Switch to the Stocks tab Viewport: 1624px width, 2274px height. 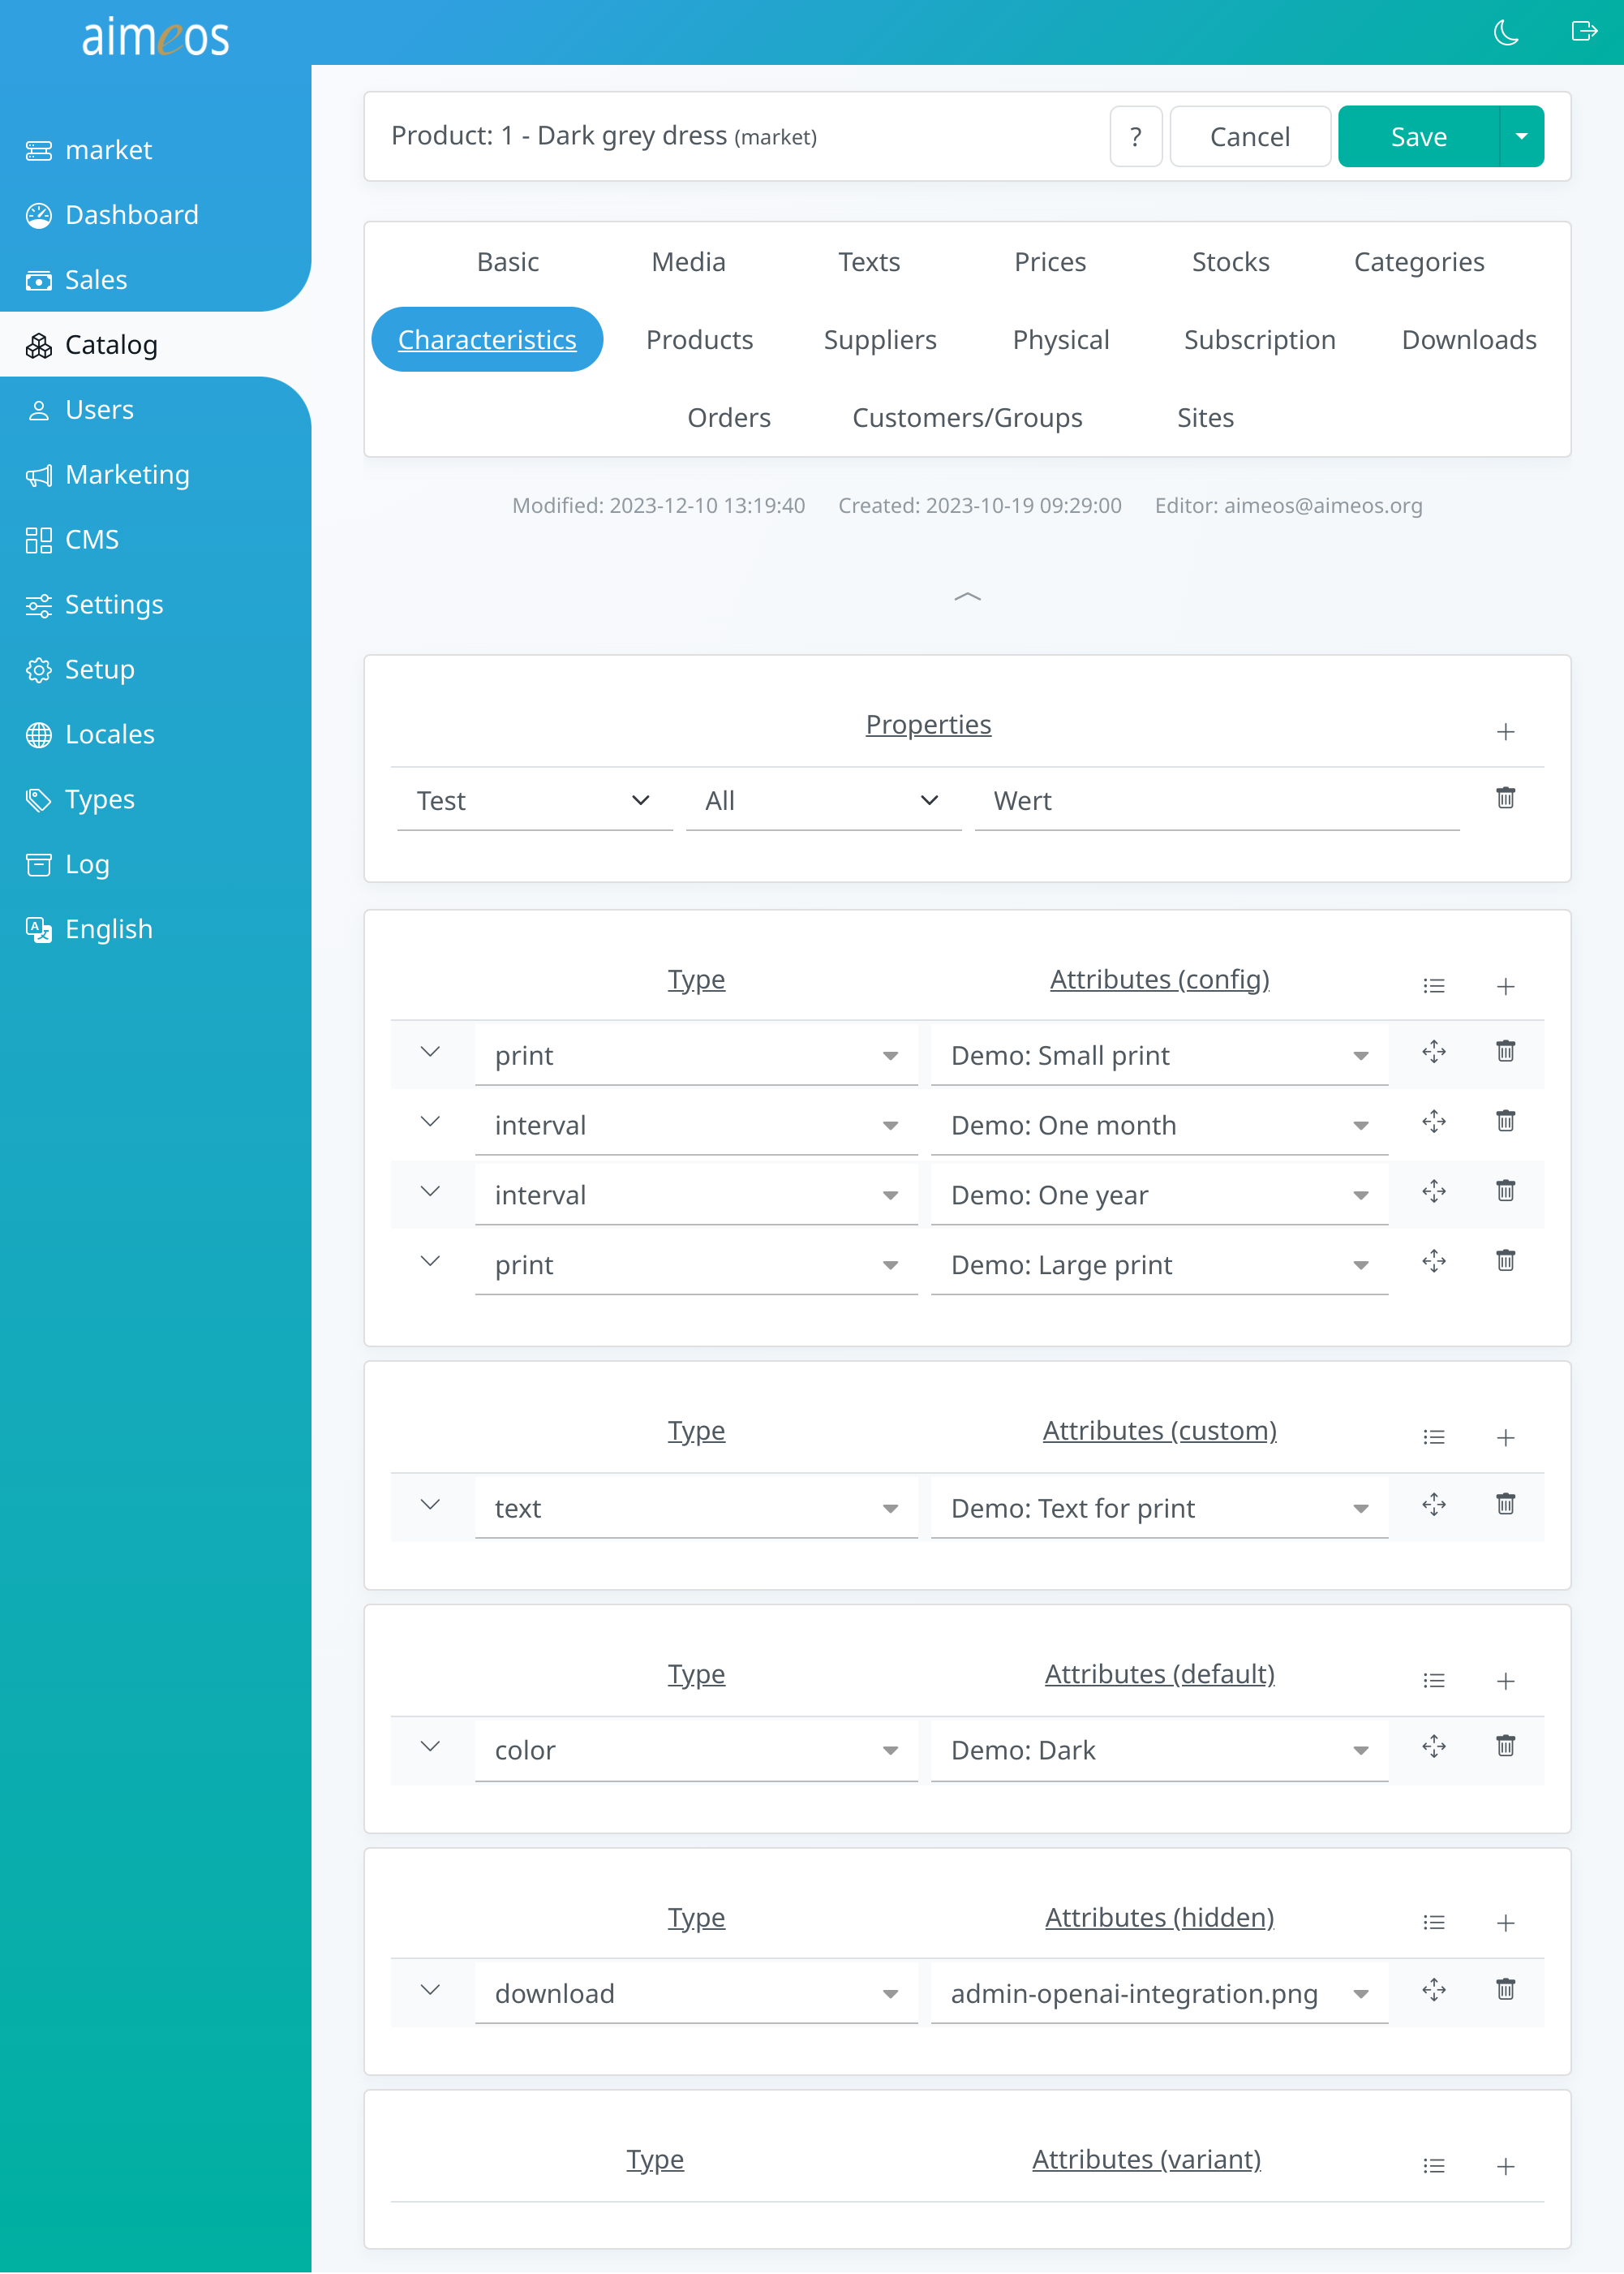[x=1230, y=261]
